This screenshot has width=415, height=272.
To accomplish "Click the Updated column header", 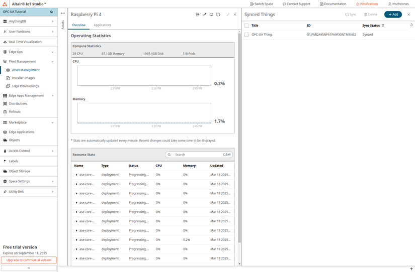I will tap(216, 166).
